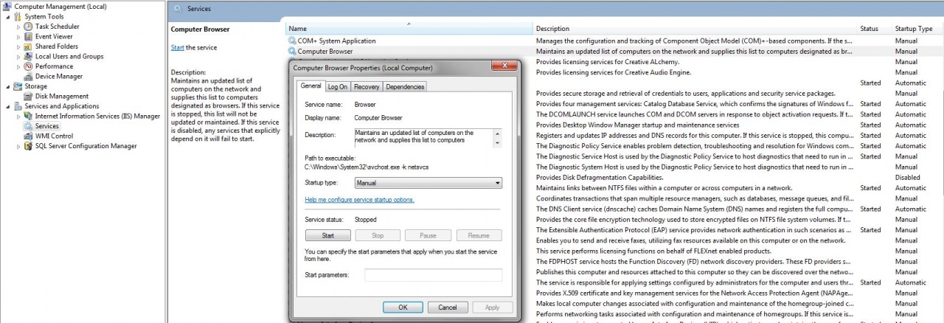This screenshot has width=944, height=323.
Task: Open 'Help me configure service startup options' link
Action: tap(359, 200)
